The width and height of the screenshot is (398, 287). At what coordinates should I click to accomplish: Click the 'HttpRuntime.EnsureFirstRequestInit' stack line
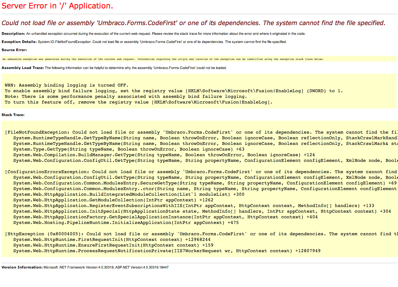pyautogui.click(x=113, y=245)
